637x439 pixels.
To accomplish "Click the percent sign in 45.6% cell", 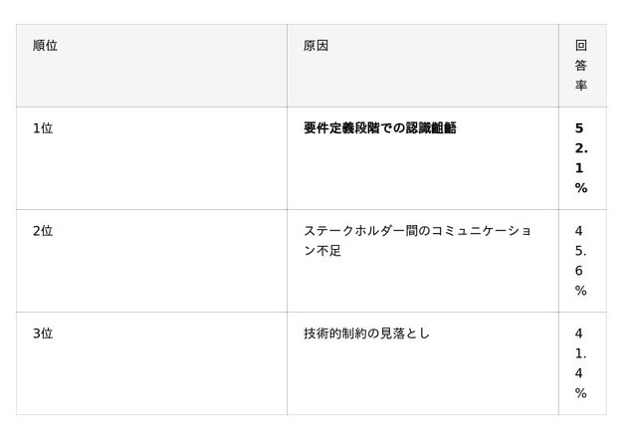I will 581,291.
